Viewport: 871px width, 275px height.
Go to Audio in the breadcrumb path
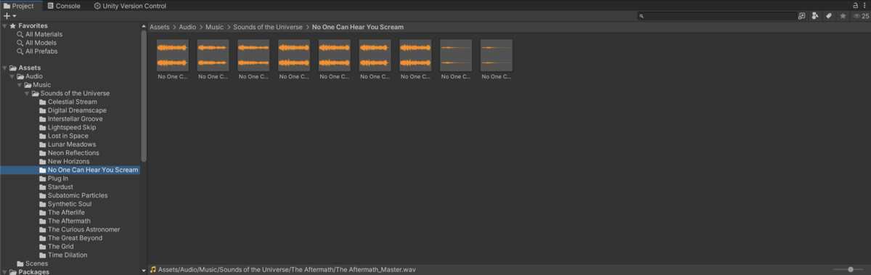coord(187,27)
